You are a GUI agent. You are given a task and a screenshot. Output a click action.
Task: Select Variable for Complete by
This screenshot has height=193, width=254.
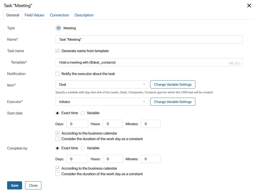(x=83, y=148)
